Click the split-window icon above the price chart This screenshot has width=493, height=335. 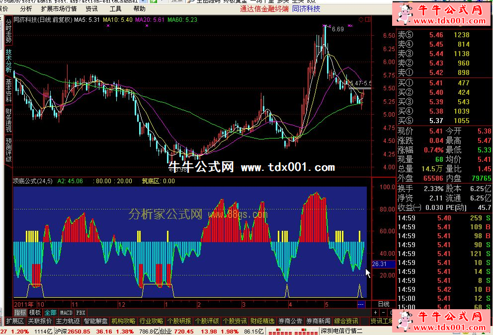click(x=368, y=19)
